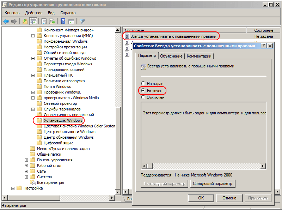
Task: Select «Установщик Windows» folder in tree
Action: pyautogui.click(x=63, y=120)
